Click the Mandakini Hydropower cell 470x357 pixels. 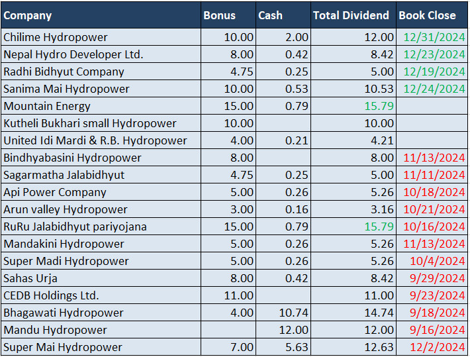pos(101,244)
